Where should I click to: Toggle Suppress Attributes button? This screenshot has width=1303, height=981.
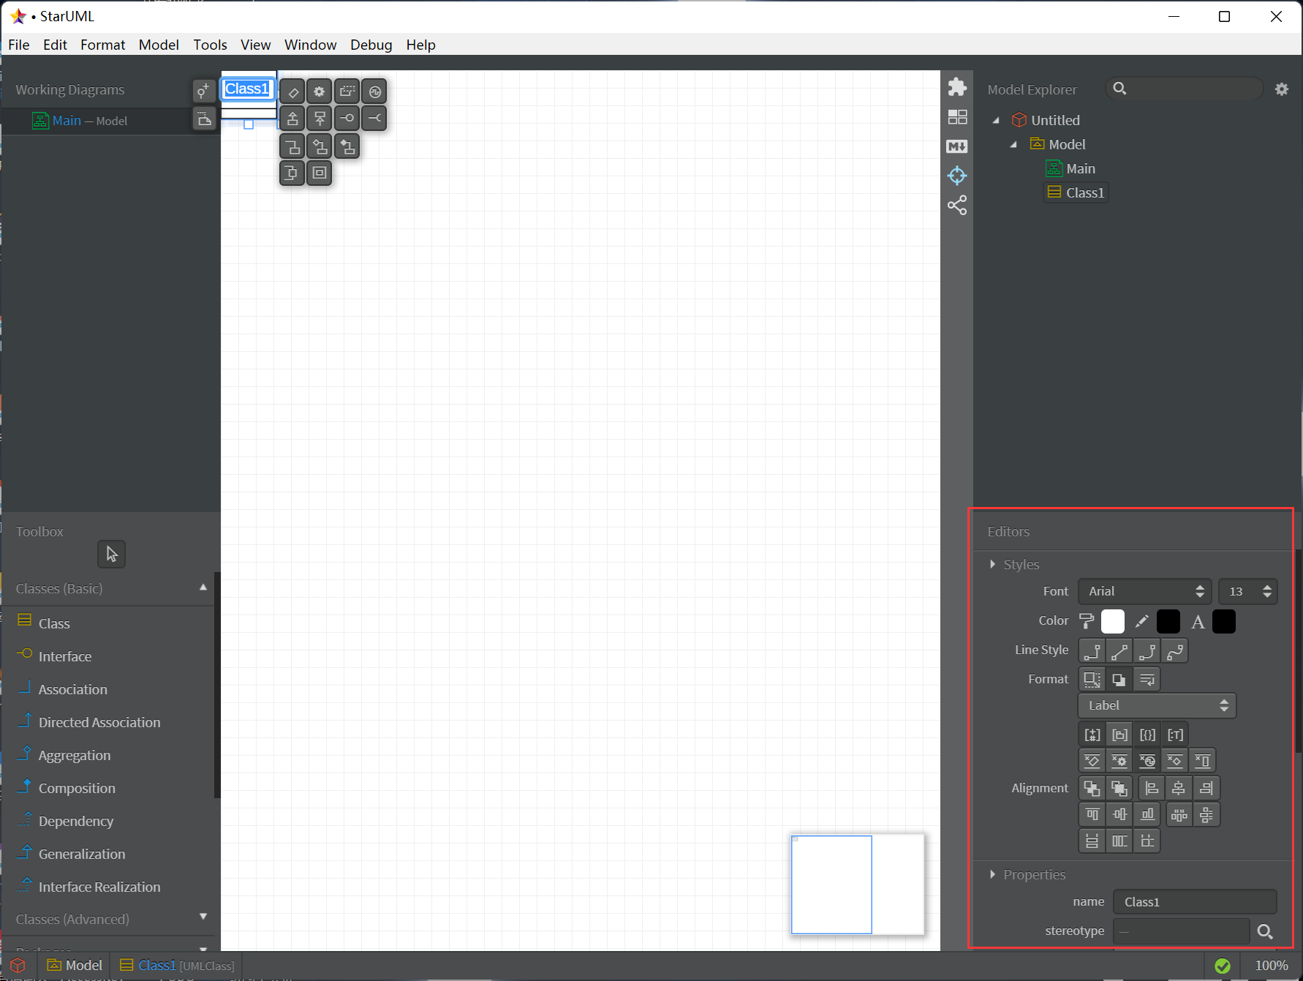pos(1092,762)
